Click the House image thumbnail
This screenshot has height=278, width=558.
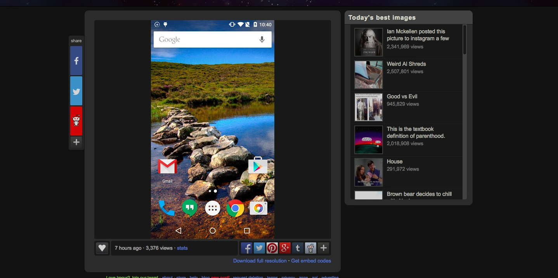click(368, 172)
